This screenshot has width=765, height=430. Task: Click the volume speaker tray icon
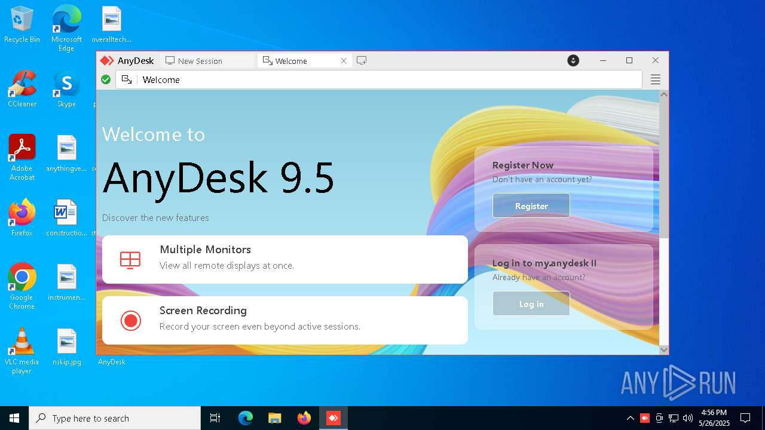[688, 418]
